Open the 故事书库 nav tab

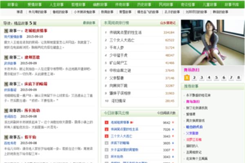[232, 4]
